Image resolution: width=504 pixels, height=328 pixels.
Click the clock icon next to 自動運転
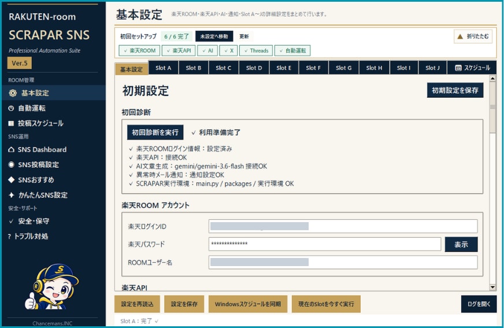coord(11,108)
